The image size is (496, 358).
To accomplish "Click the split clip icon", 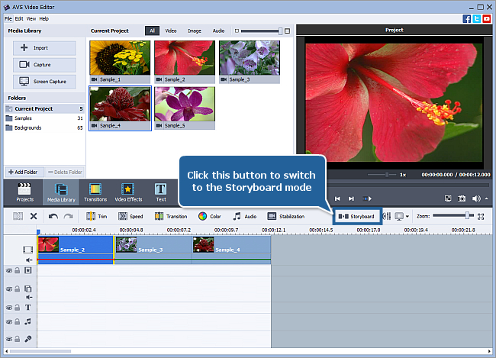I will (x=18, y=217).
